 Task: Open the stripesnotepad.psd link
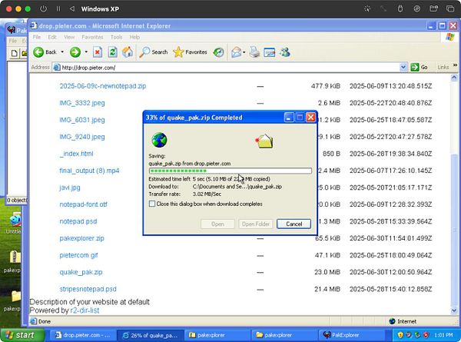88,289
